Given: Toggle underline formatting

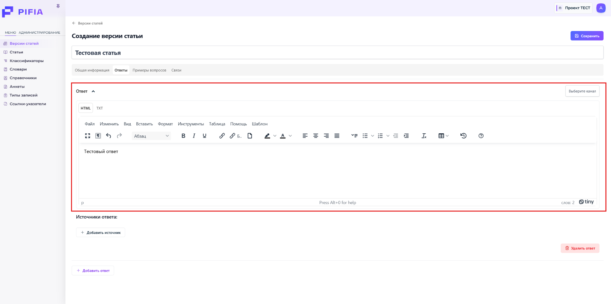Looking at the screenshot, I should pyautogui.click(x=204, y=136).
